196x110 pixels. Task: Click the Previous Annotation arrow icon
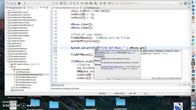(x=126, y=3)
